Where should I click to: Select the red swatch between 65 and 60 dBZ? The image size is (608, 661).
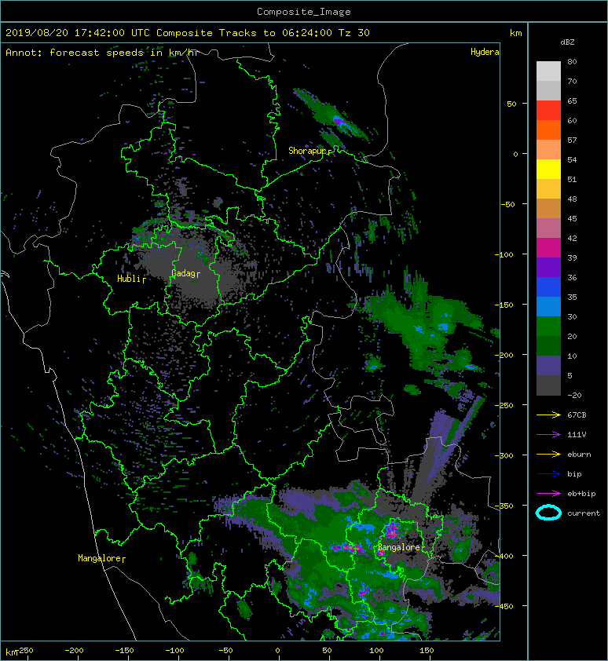pyautogui.click(x=548, y=111)
